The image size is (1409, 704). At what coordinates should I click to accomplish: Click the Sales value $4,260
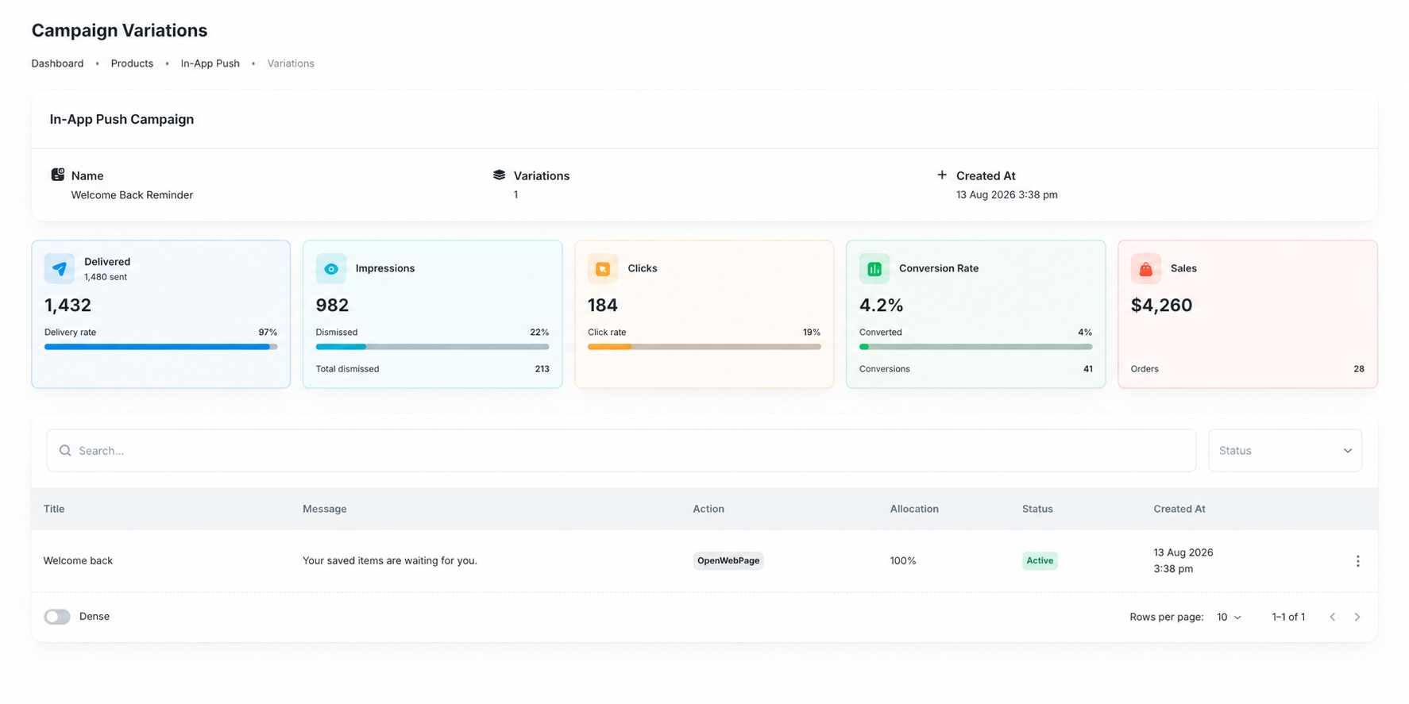pos(1161,305)
